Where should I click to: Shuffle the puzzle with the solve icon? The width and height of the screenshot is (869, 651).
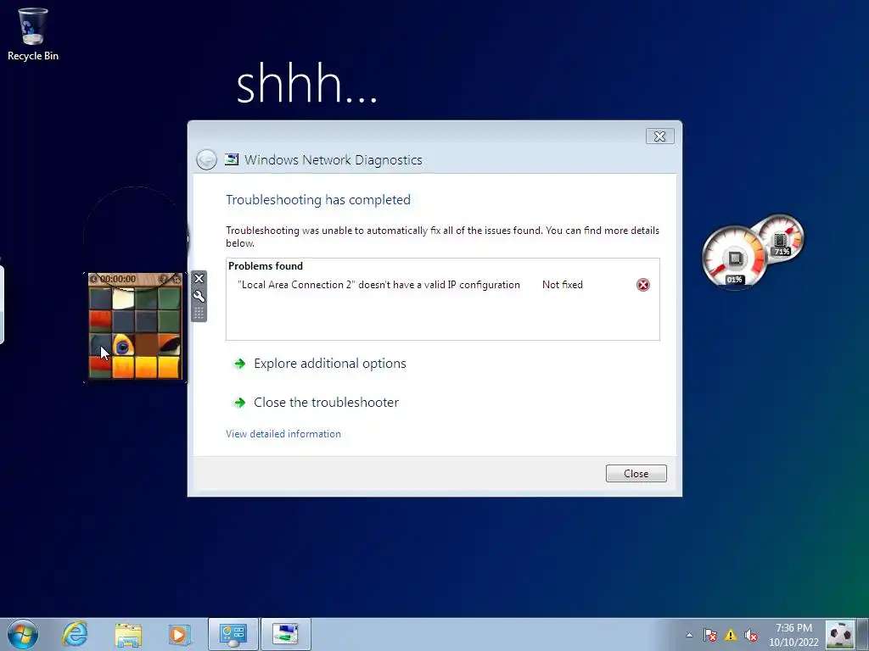(x=176, y=279)
